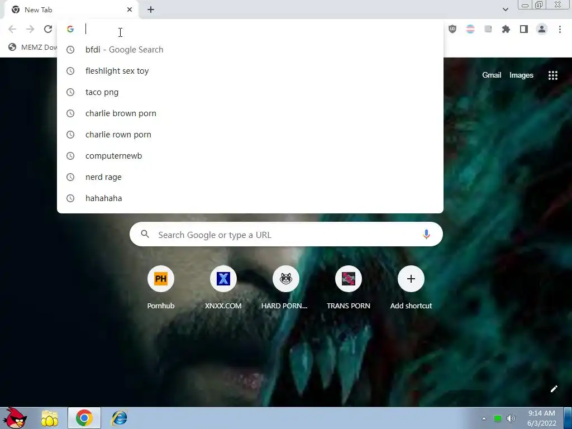Click the clock icon beside 'hahahaha'

point(70,198)
